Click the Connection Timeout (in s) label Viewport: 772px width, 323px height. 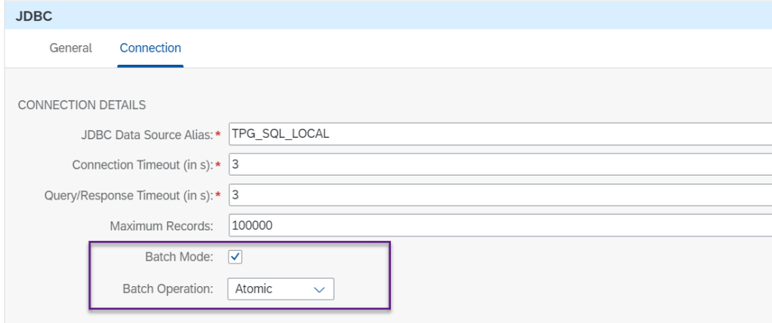point(143,165)
